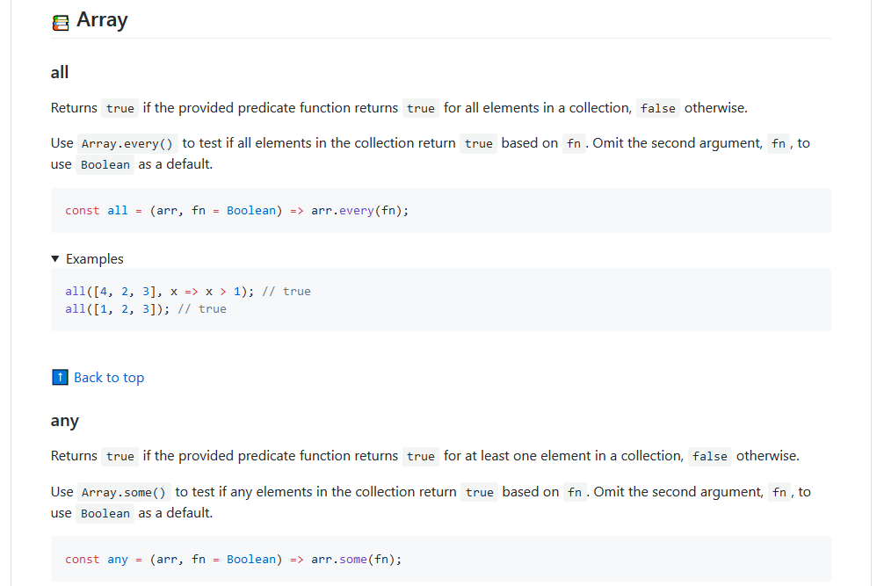Screen dimensions: 884x586
Task: Collapse the Examples disclosure triangle
Action: (56, 259)
